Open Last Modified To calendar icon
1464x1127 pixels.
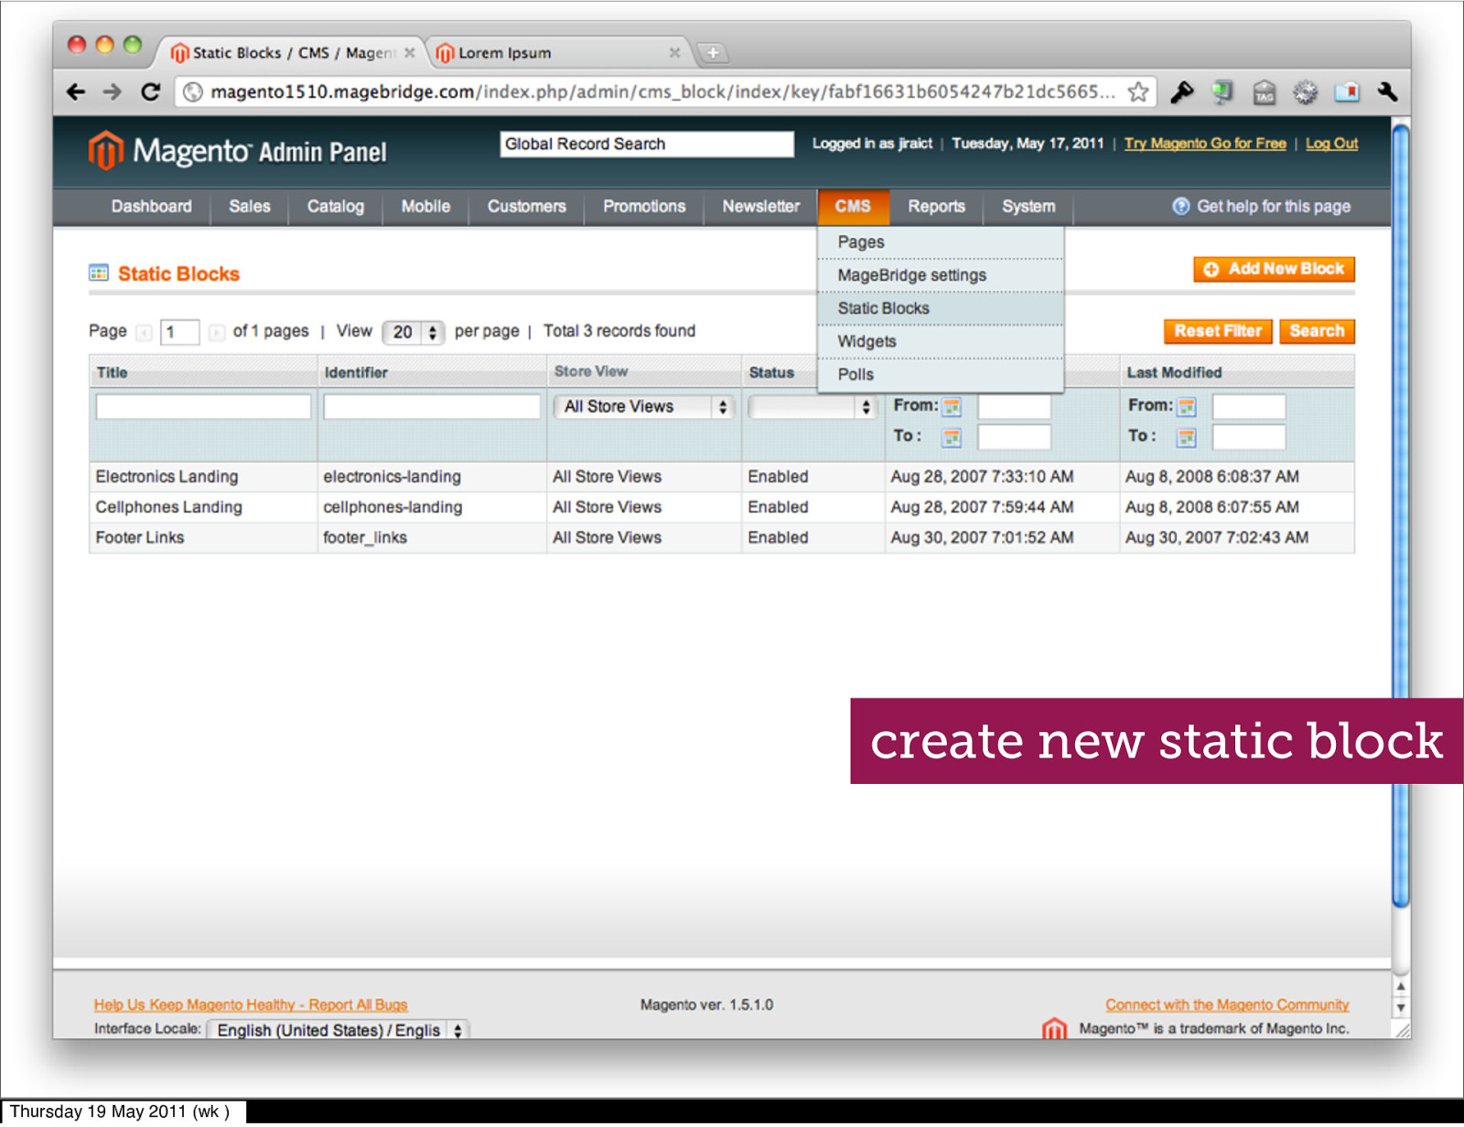1187,437
